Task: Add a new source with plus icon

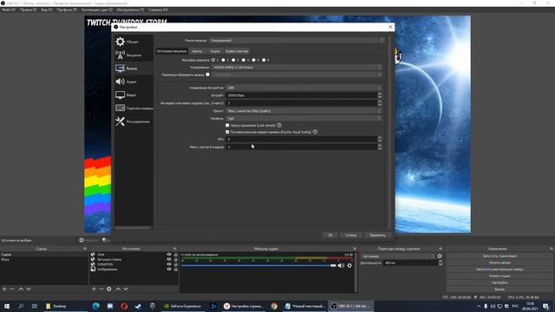Action: point(94,289)
